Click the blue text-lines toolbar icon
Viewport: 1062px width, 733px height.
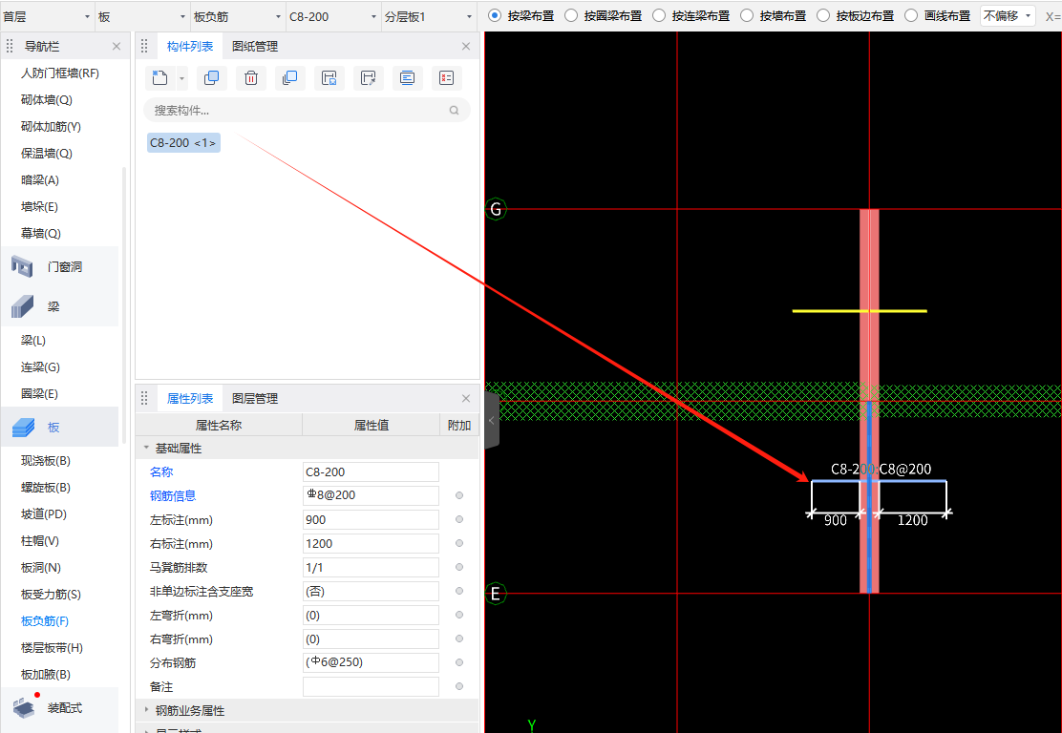(407, 78)
